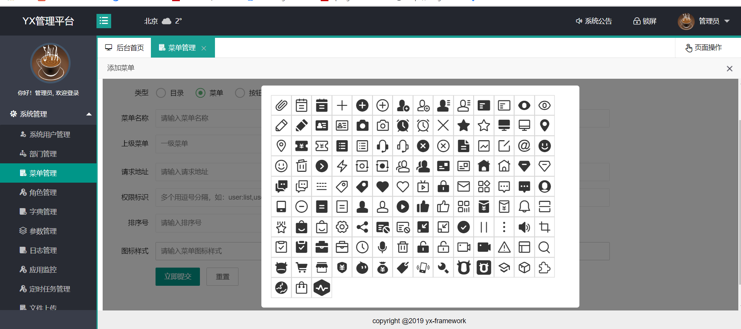Image resolution: width=741 pixels, height=329 pixels.
Task: Switch to the 后台首页 tab
Action: click(124, 47)
